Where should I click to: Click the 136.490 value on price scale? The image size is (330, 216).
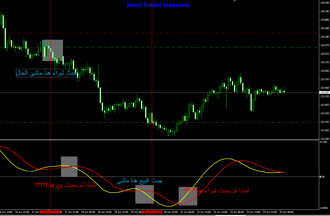pos(324,3)
